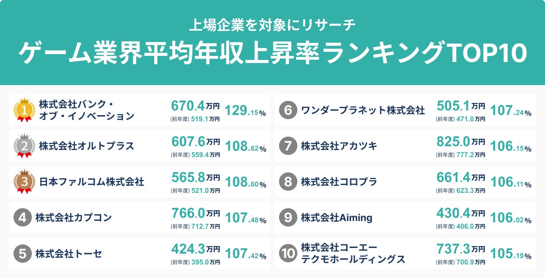Select the rank 8 circle badge
This screenshot has width=545, height=278.
(x=288, y=182)
